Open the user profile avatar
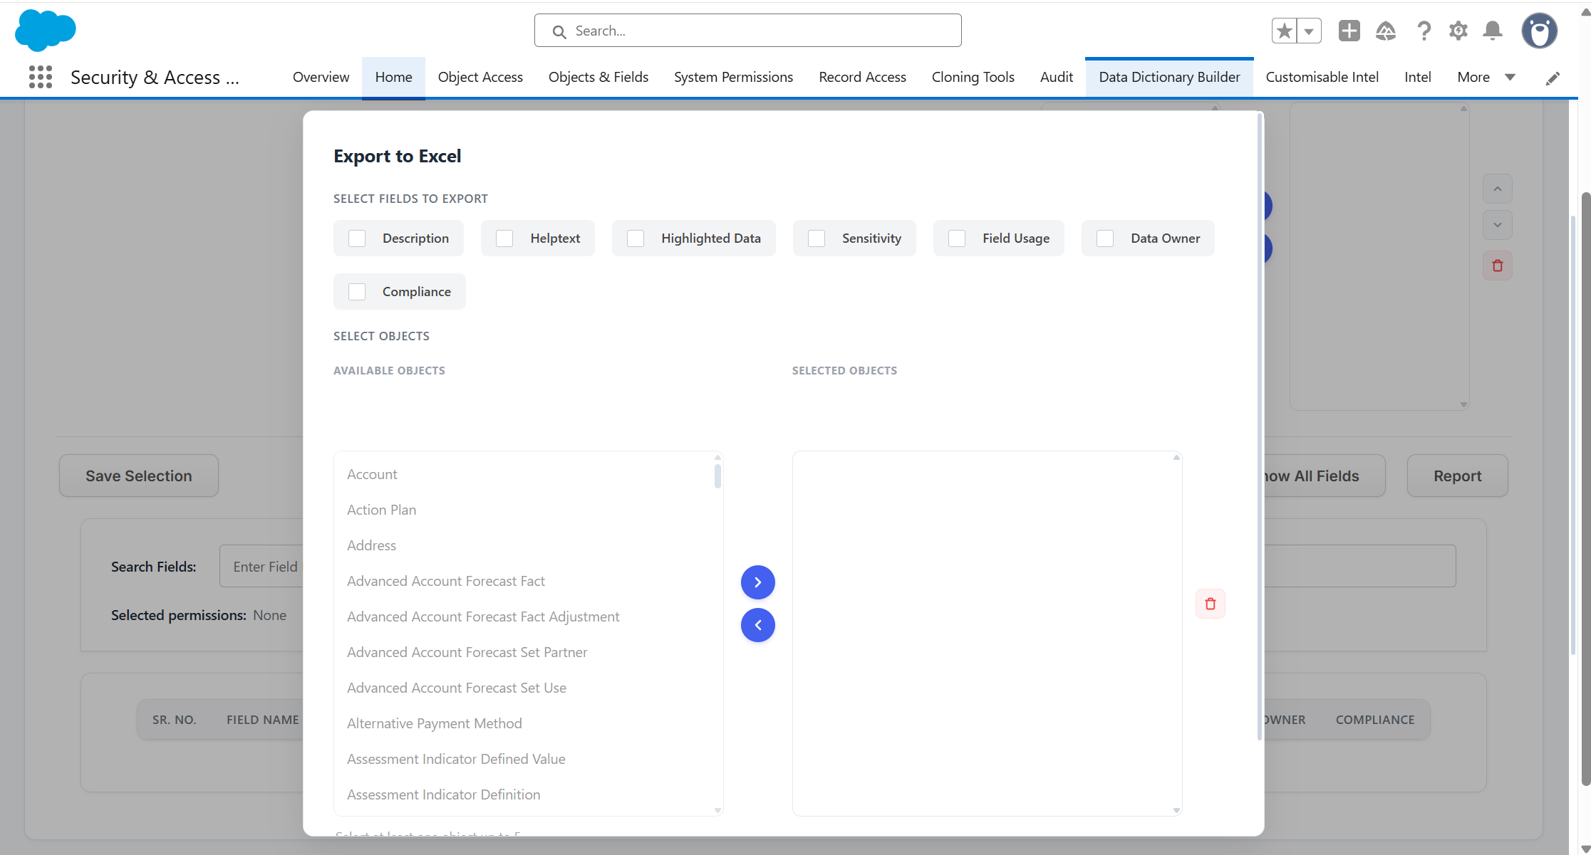The width and height of the screenshot is (1591, 855). tap(1539, 31)
